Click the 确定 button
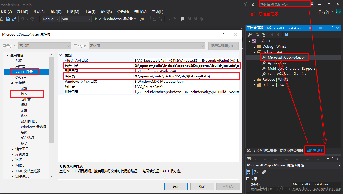 [x=176, y=187]
